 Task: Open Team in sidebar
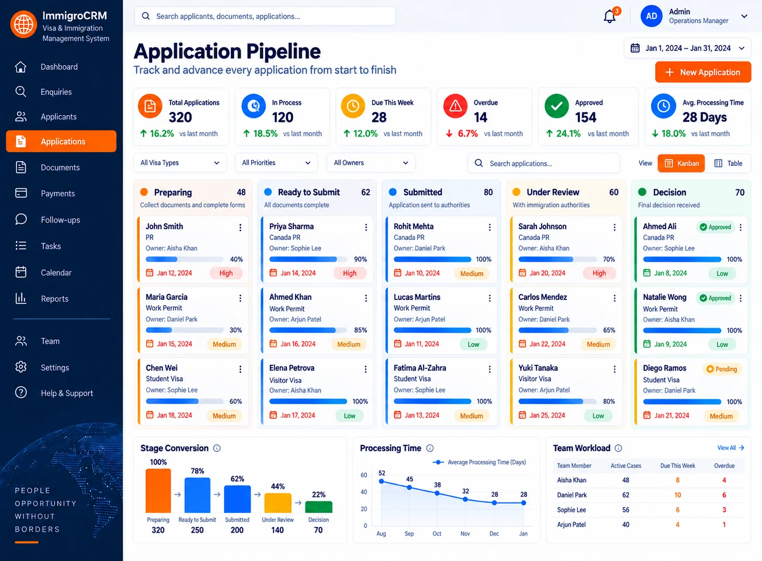[61, 341]
